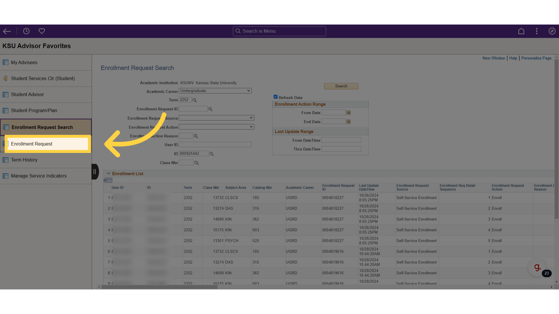
Task: Click the grid show-all-columns icon
Action: tap(108, 180)
